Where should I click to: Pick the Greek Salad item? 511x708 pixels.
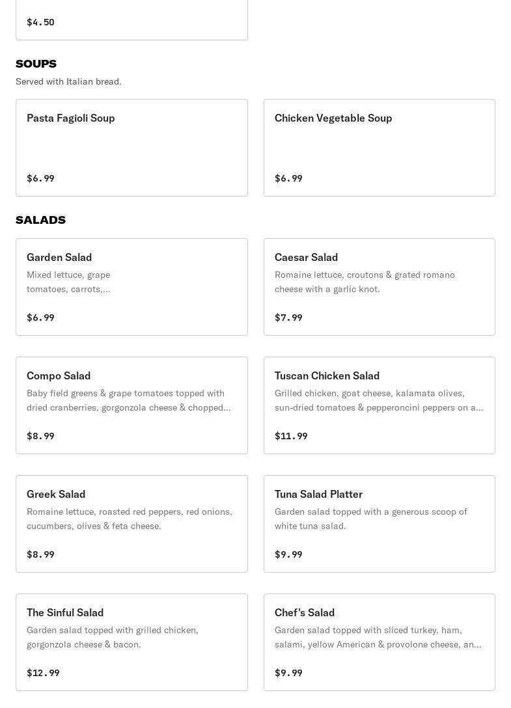coord(131,524)
